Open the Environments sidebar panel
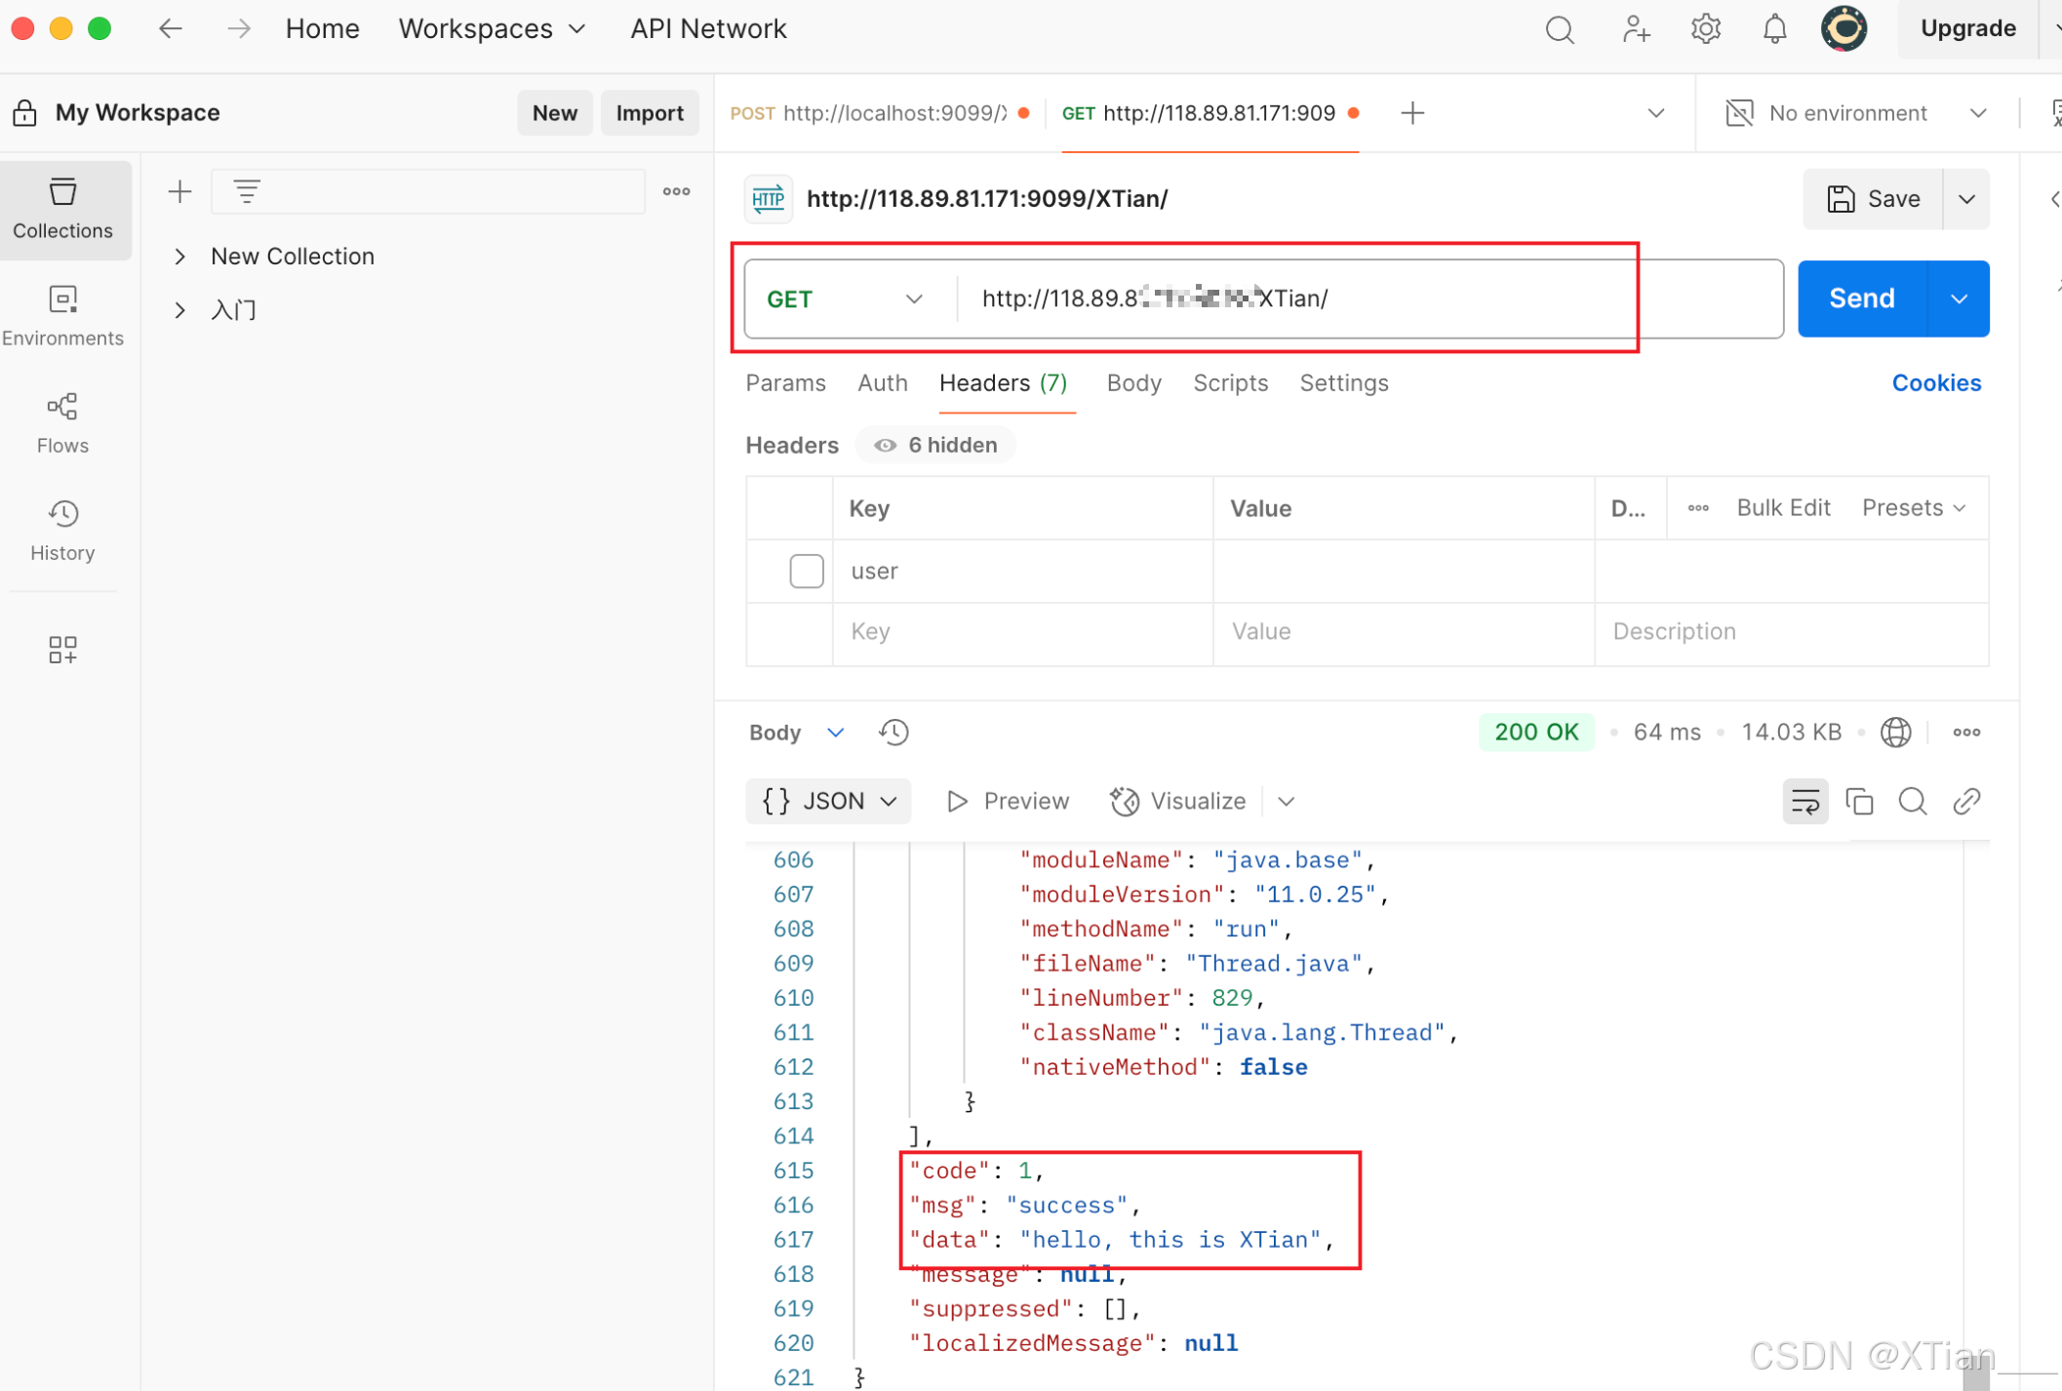Screen dimensions: 2062x1391 click(62, 315)
